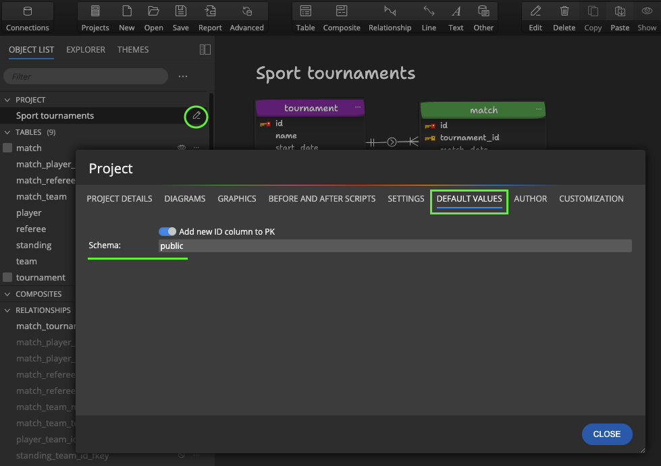Select standing_team_id_fkey relationship
Image resolution: width=661 pixels, height=466 pixels.
62,455
